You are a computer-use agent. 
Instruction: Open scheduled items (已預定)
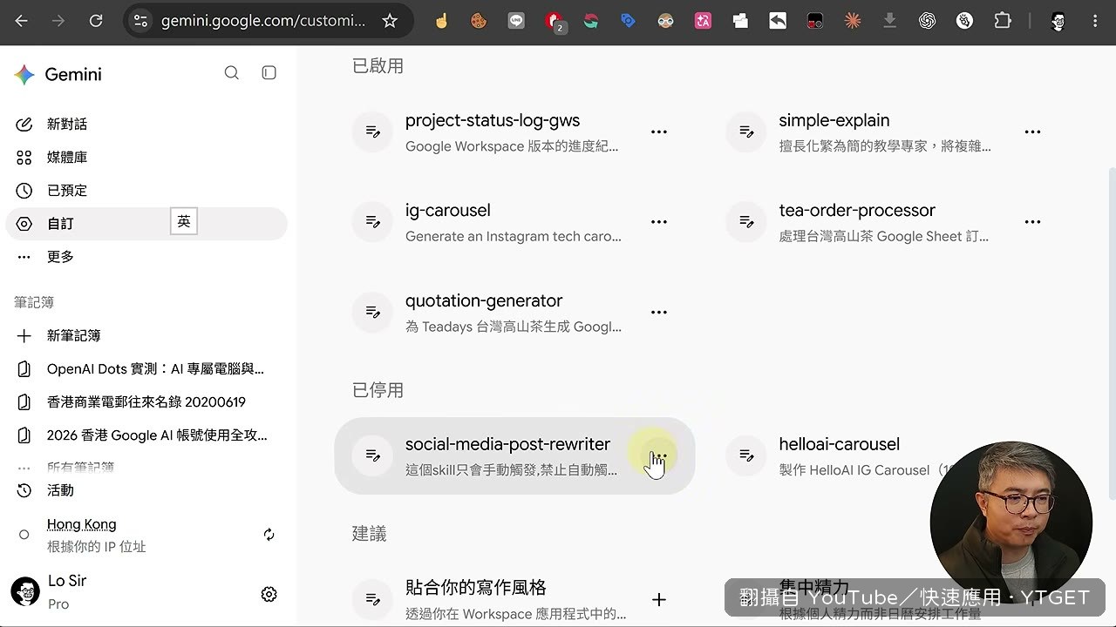pyautogui.click(x=146, y=191)
